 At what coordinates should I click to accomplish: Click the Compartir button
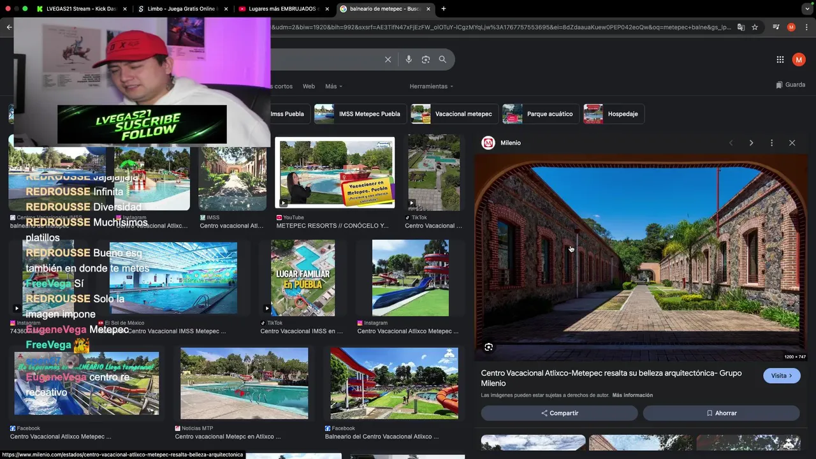(x=560, y=413)
